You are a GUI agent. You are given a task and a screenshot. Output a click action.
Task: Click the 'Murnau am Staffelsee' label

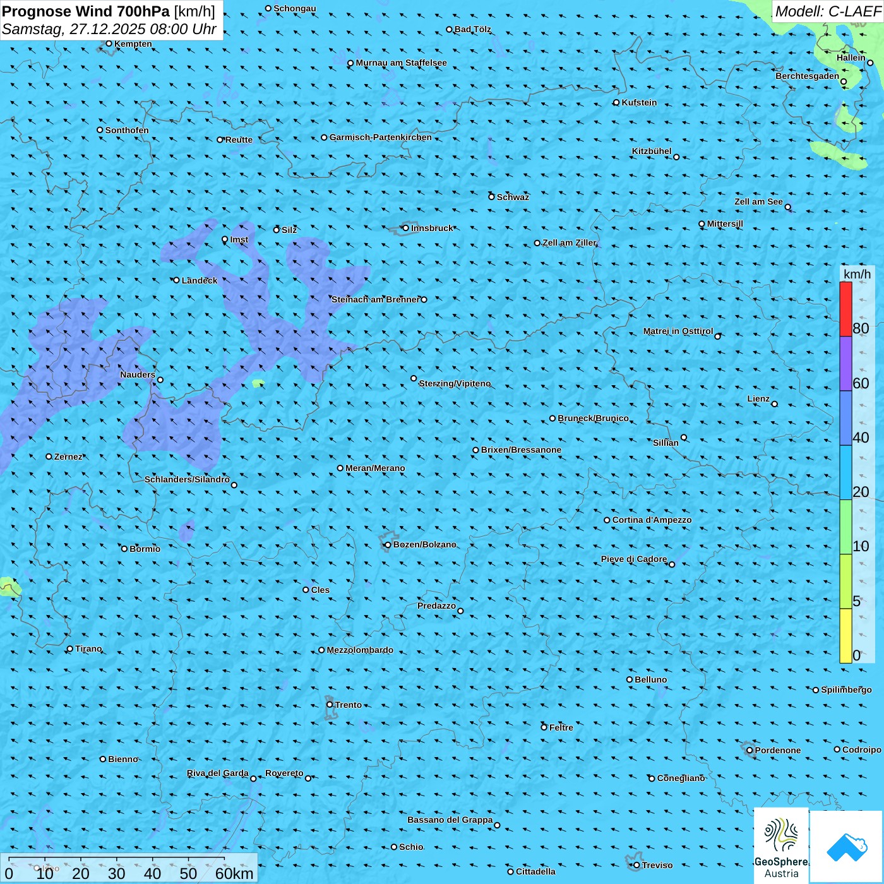(x=401, y=63)
